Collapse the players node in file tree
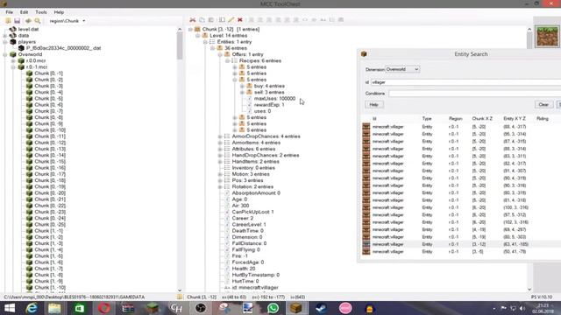561x315 pixels. [x=5, y=42]
